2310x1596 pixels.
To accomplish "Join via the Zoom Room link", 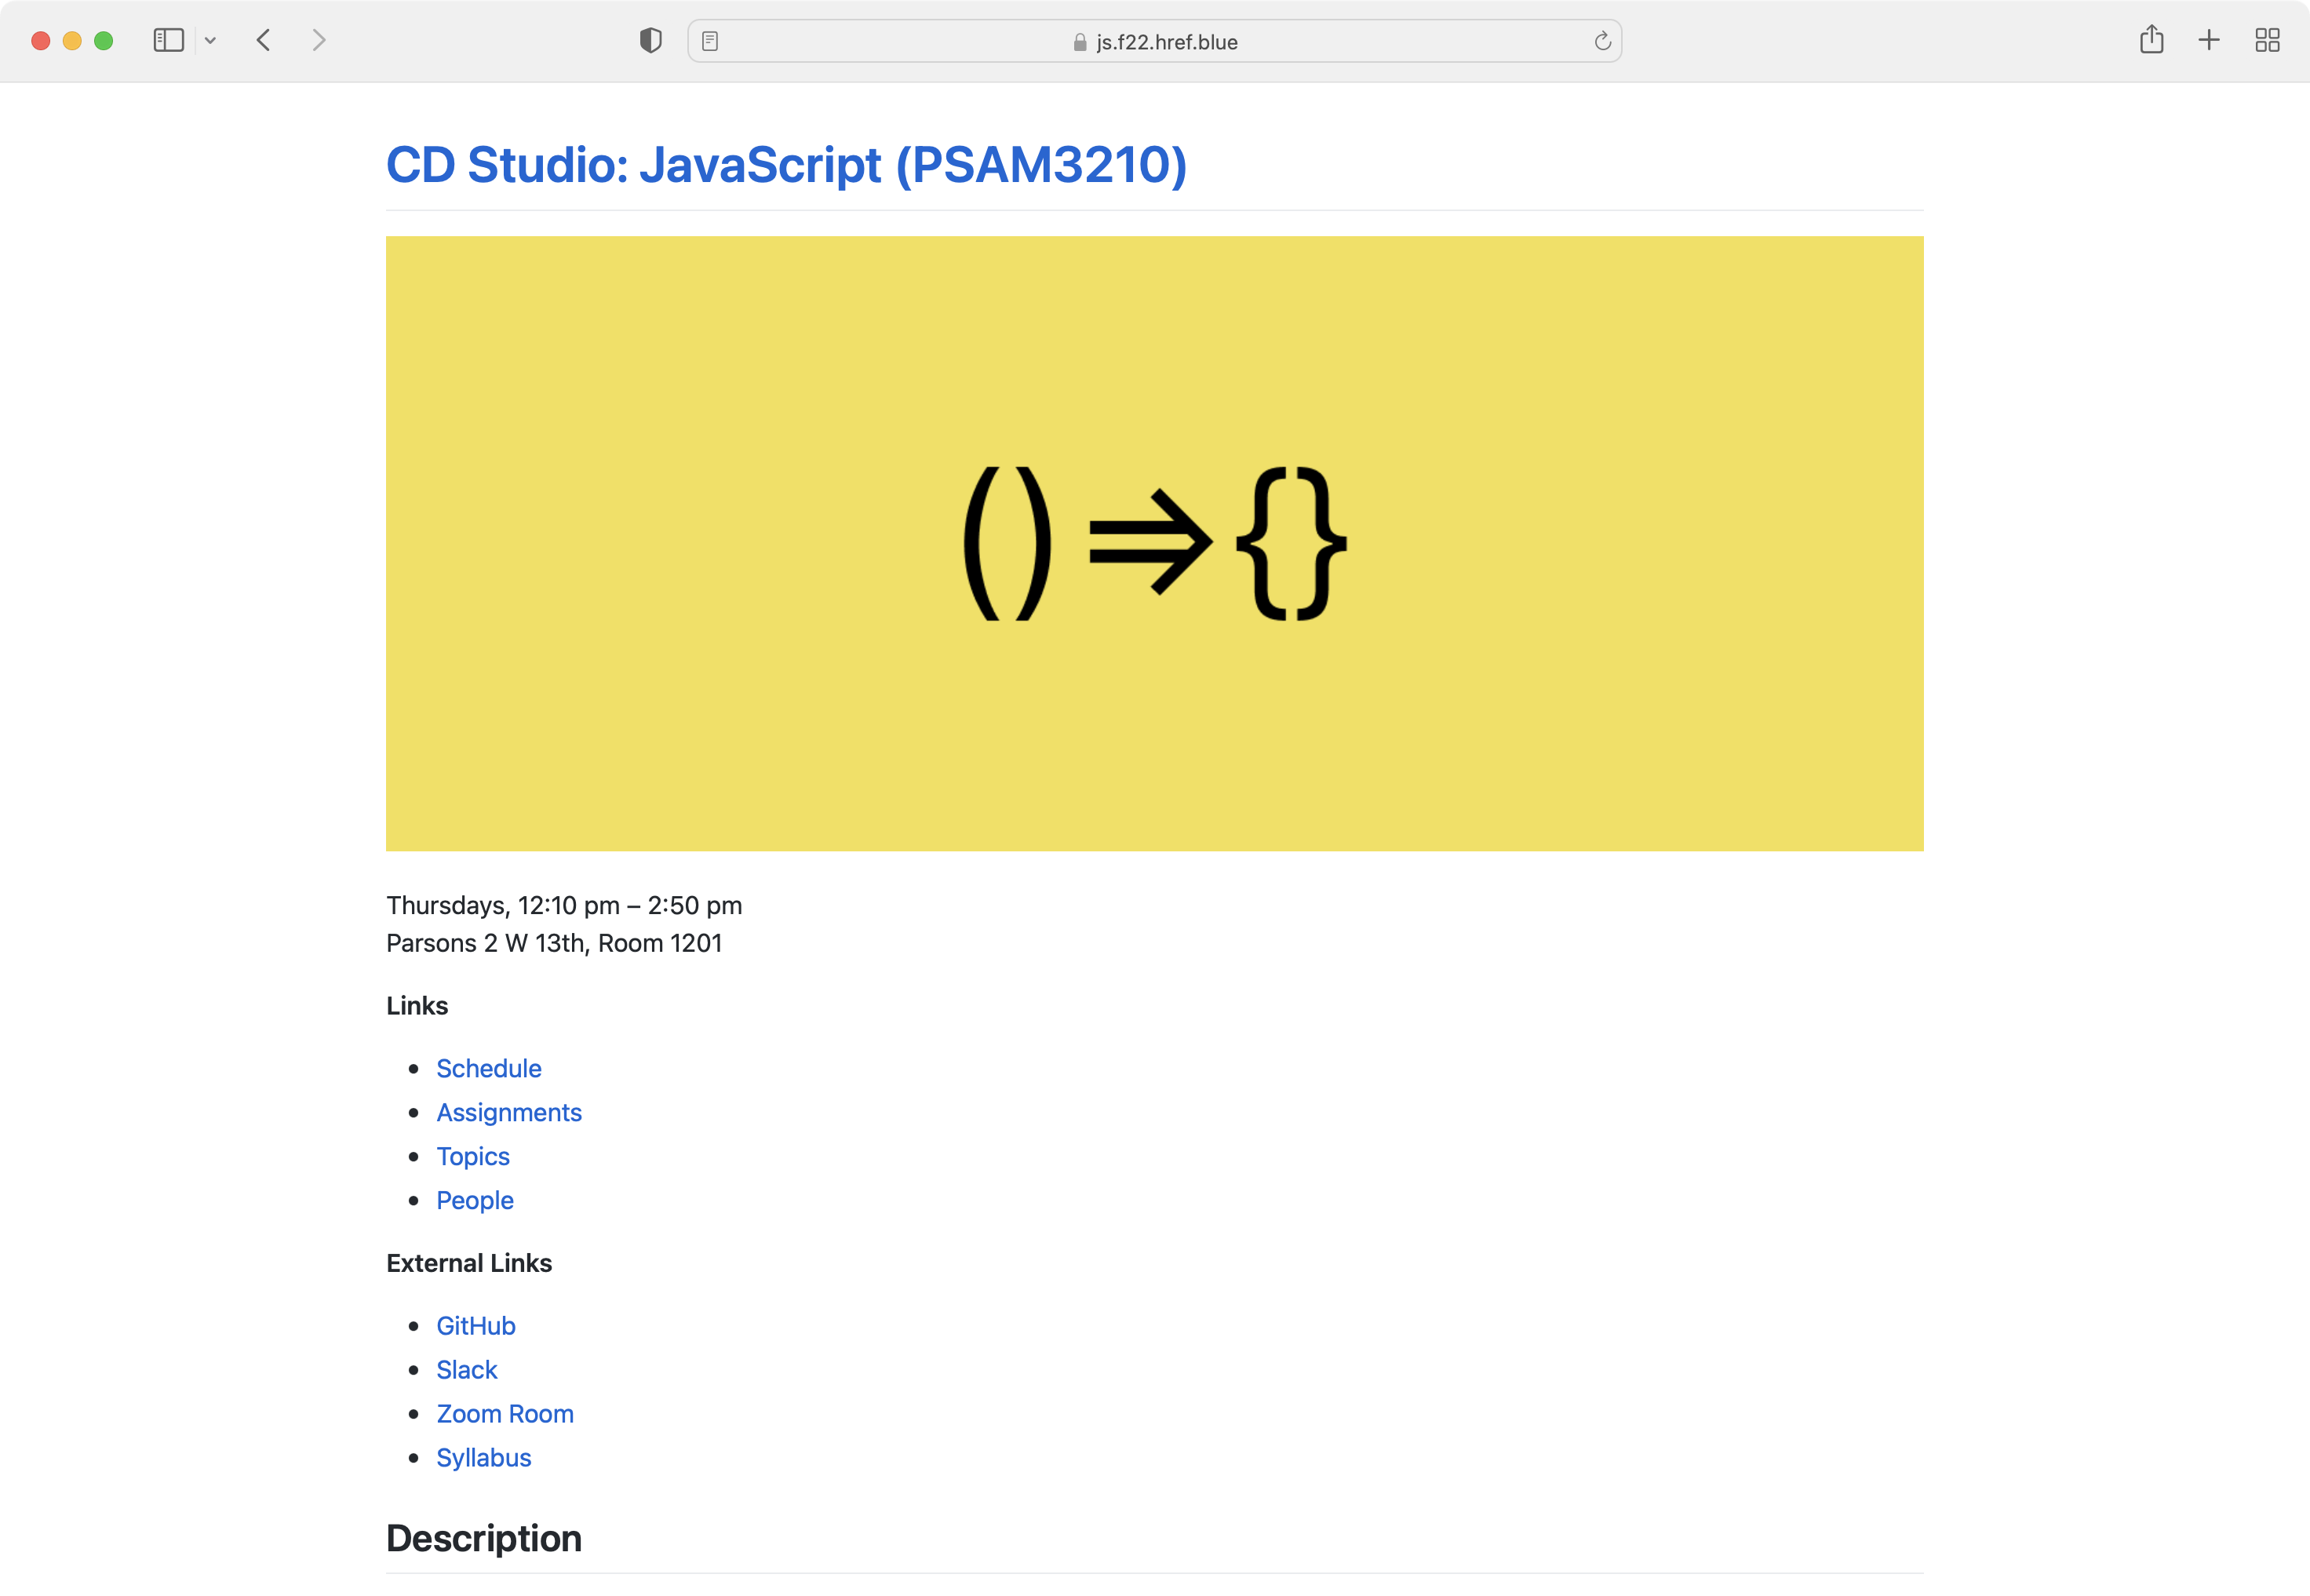I will tap(504, 1414).
